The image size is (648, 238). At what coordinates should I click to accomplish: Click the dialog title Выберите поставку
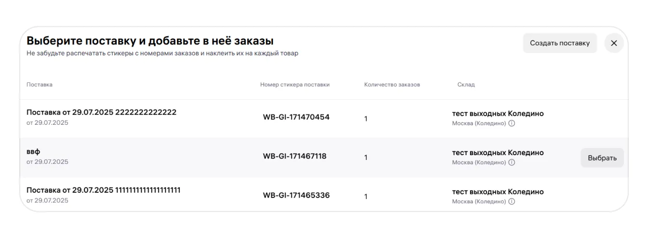(150, 41)
